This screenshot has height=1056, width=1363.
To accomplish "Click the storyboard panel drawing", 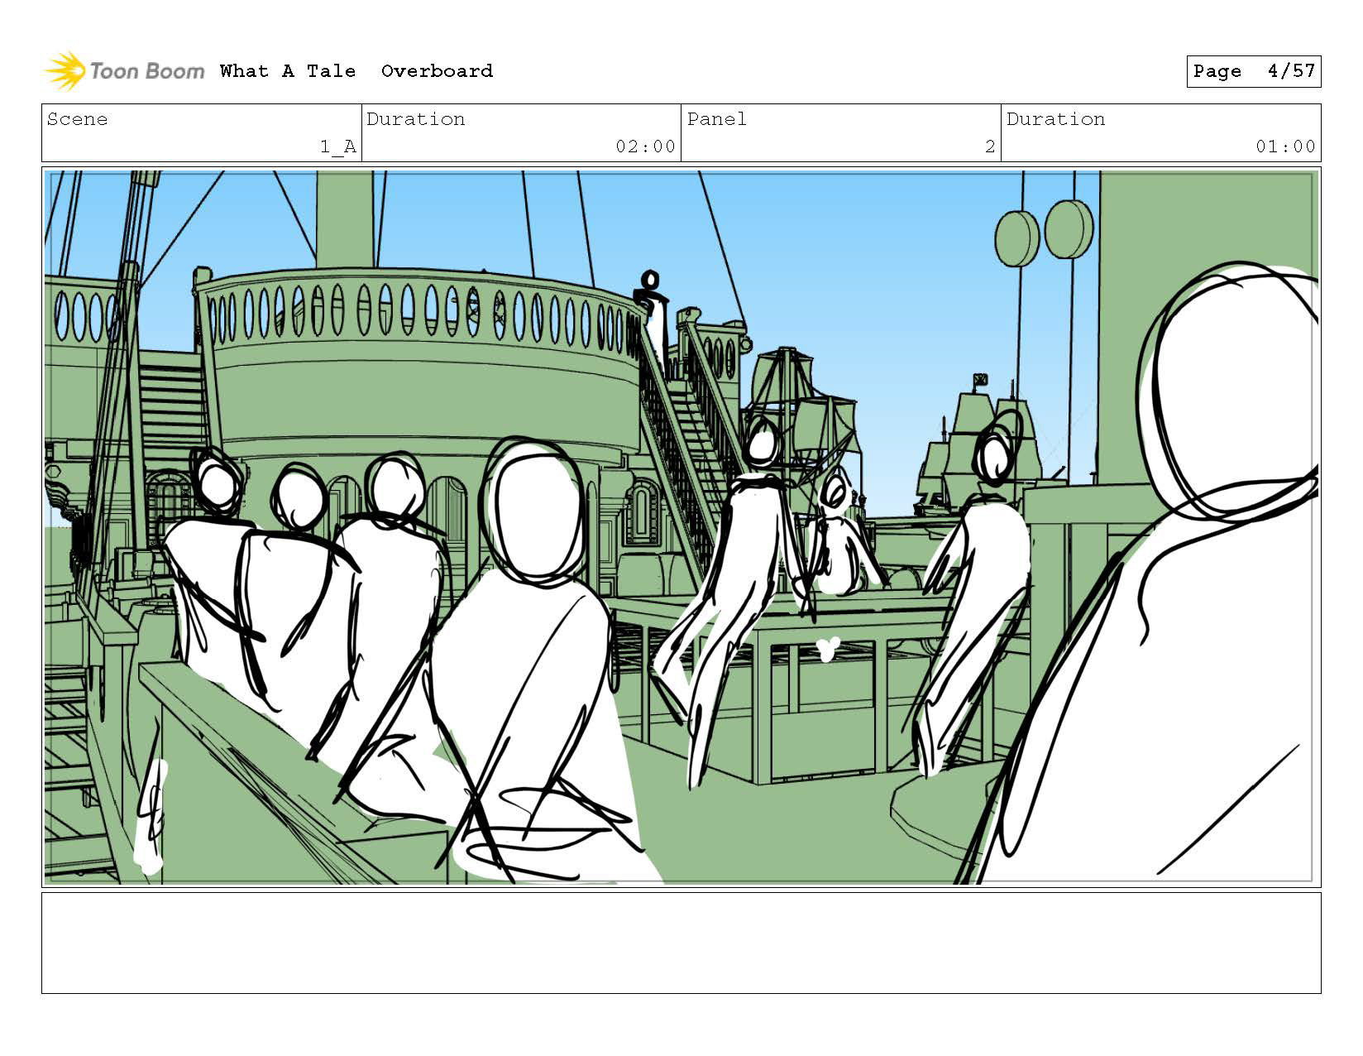I will pyautogui.click(x=681, y=527).
